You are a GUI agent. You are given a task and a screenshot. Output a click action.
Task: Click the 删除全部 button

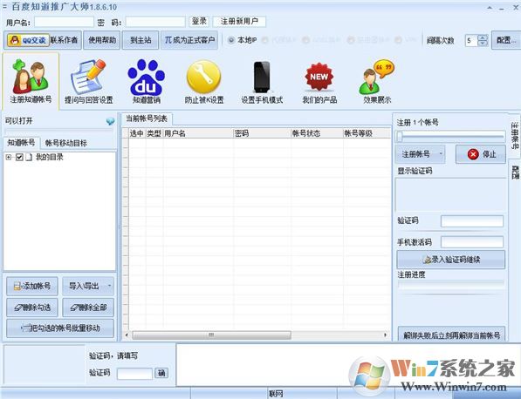click(x=88, y=308)
